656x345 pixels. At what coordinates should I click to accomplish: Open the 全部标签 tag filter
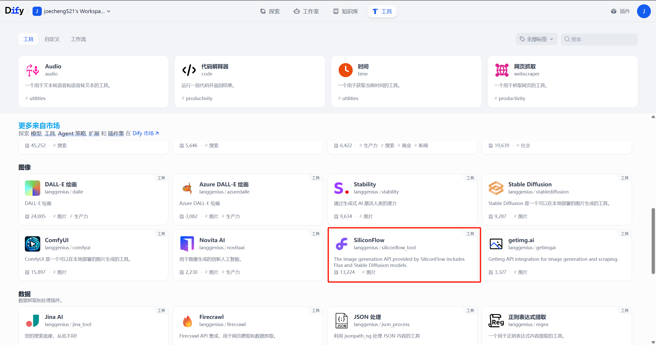click(x=536, y=39)
